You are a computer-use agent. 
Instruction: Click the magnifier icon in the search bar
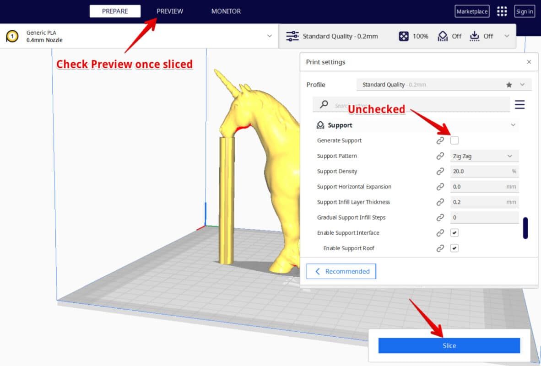tap(323, 104)
